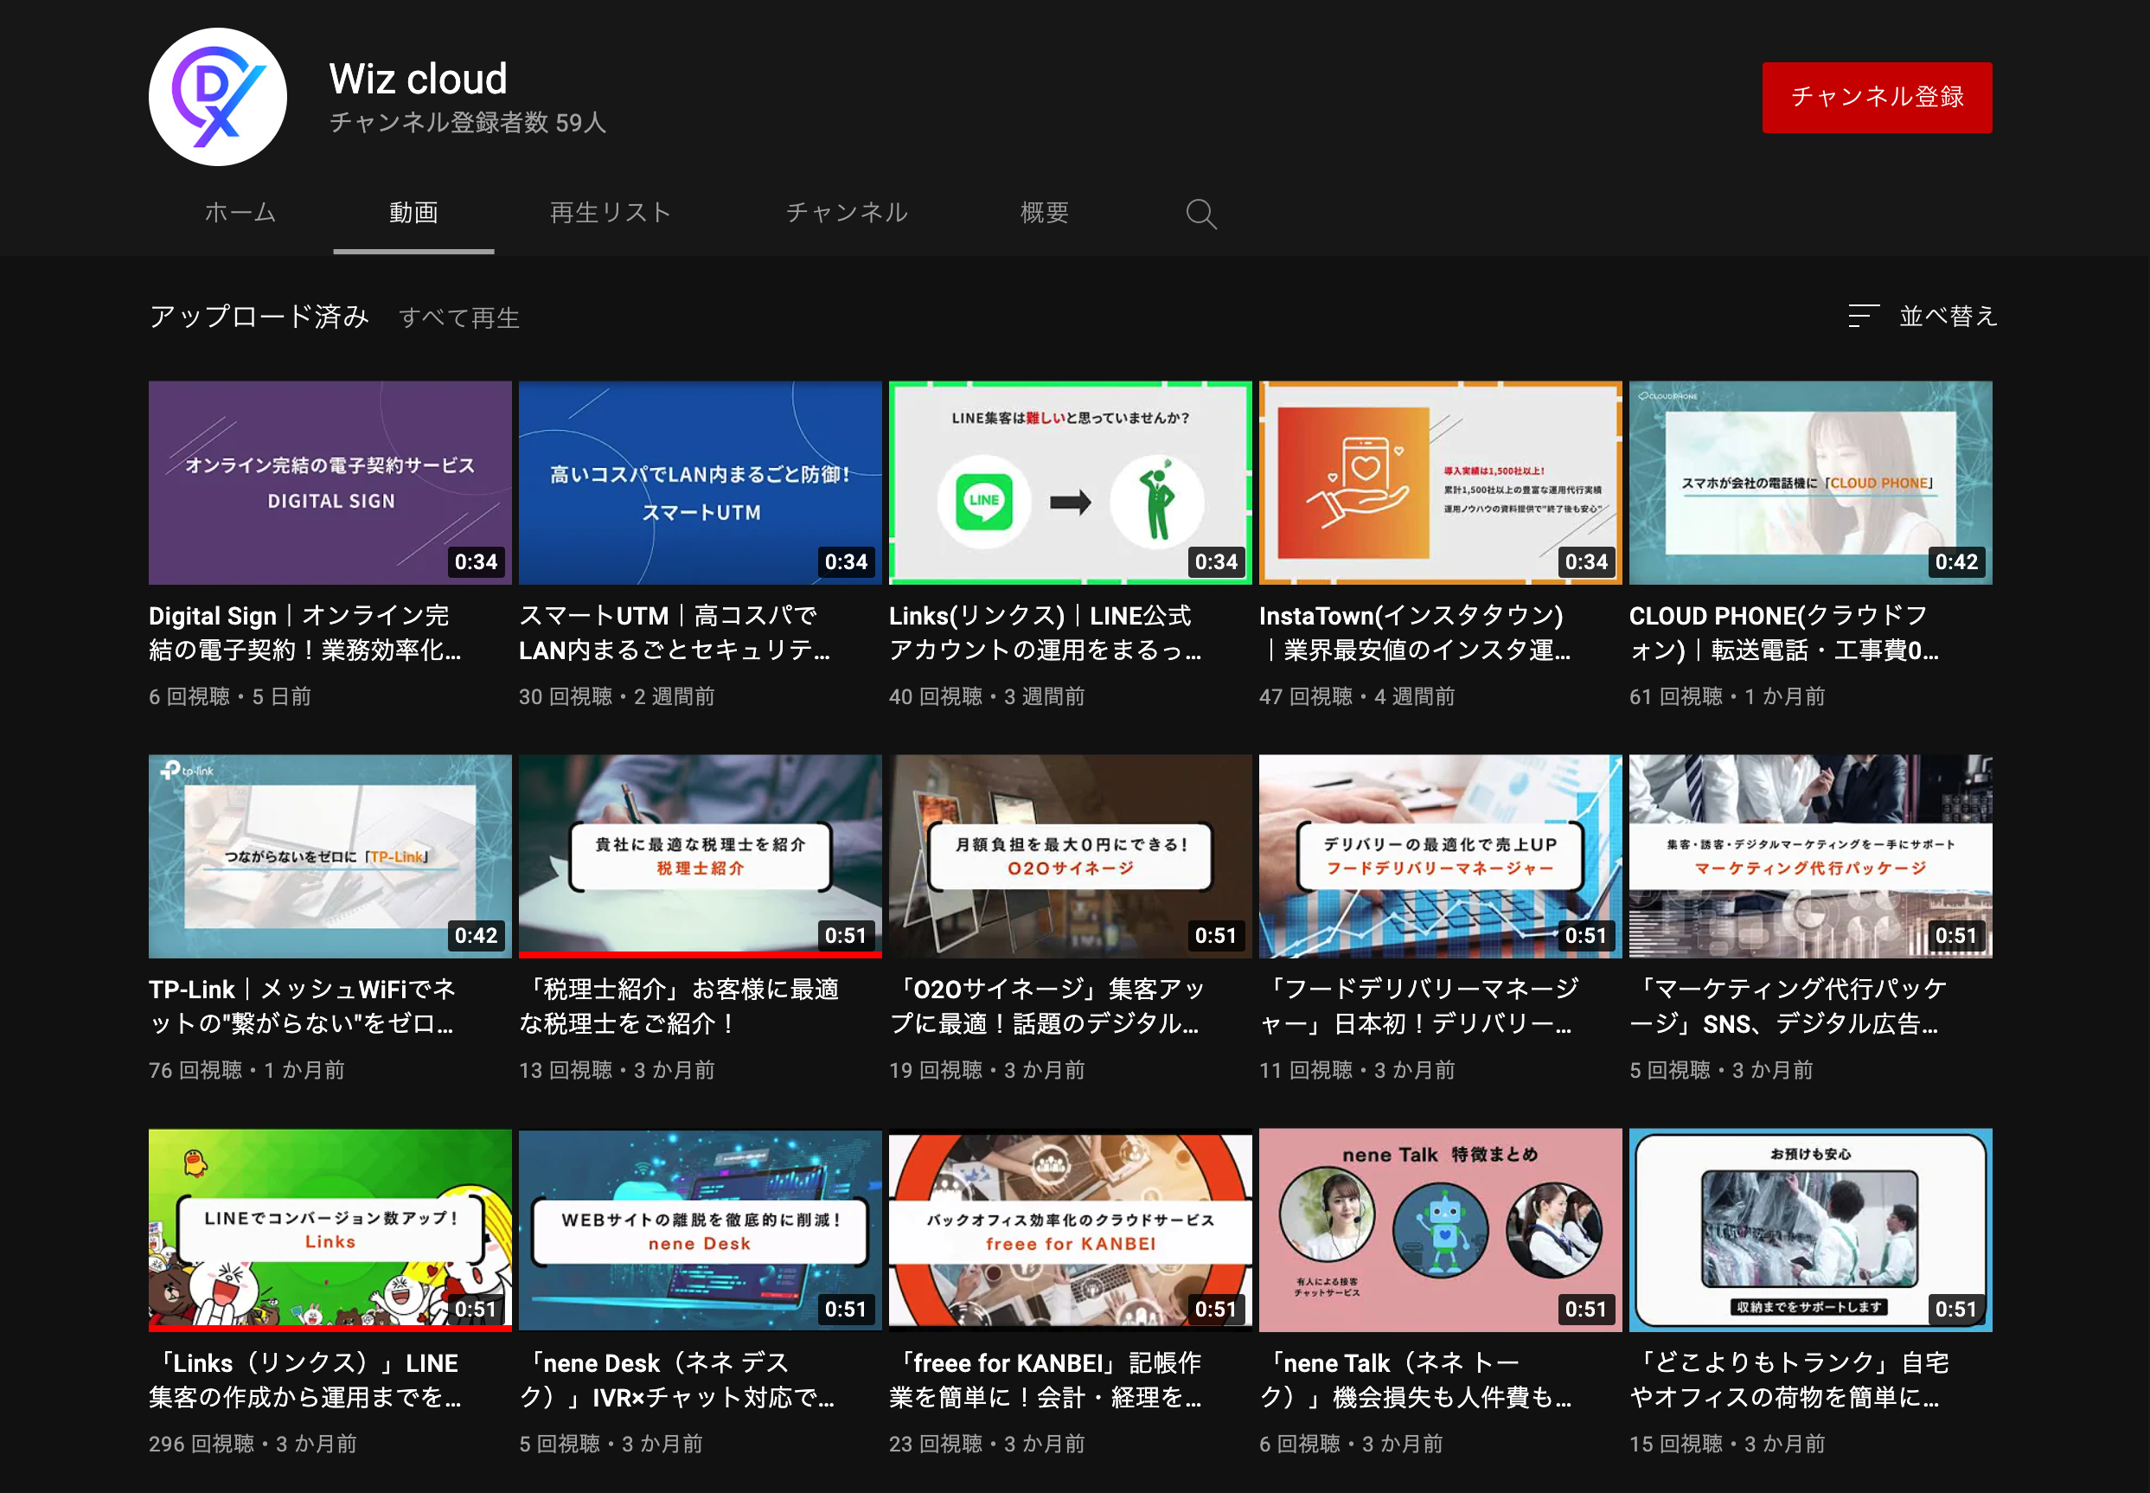Go to the チャンネル tab

(x=848, y=214)
